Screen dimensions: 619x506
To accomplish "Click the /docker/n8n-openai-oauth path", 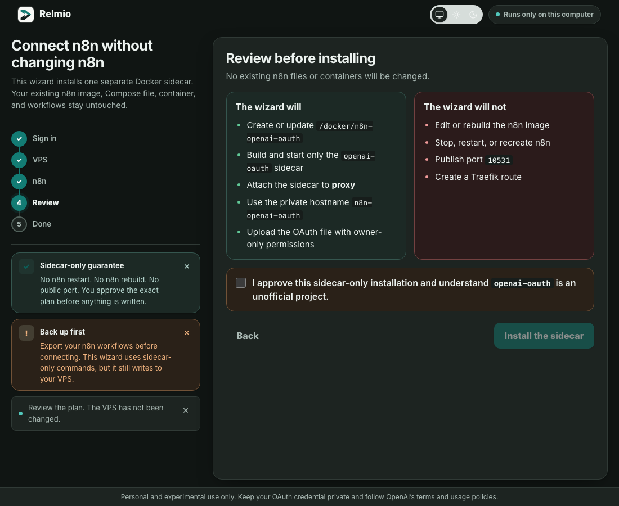I will [309, 132].
